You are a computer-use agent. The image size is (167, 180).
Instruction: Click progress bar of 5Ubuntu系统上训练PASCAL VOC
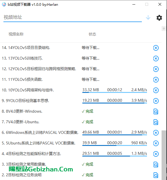[x=115, y=145]
